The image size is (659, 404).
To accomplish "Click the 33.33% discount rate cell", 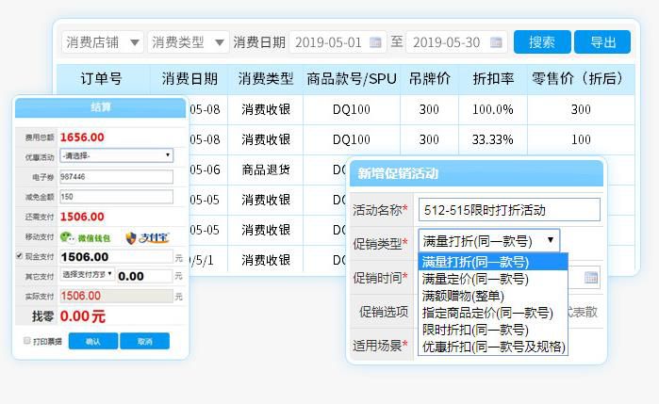I will [x=493, y=139].
